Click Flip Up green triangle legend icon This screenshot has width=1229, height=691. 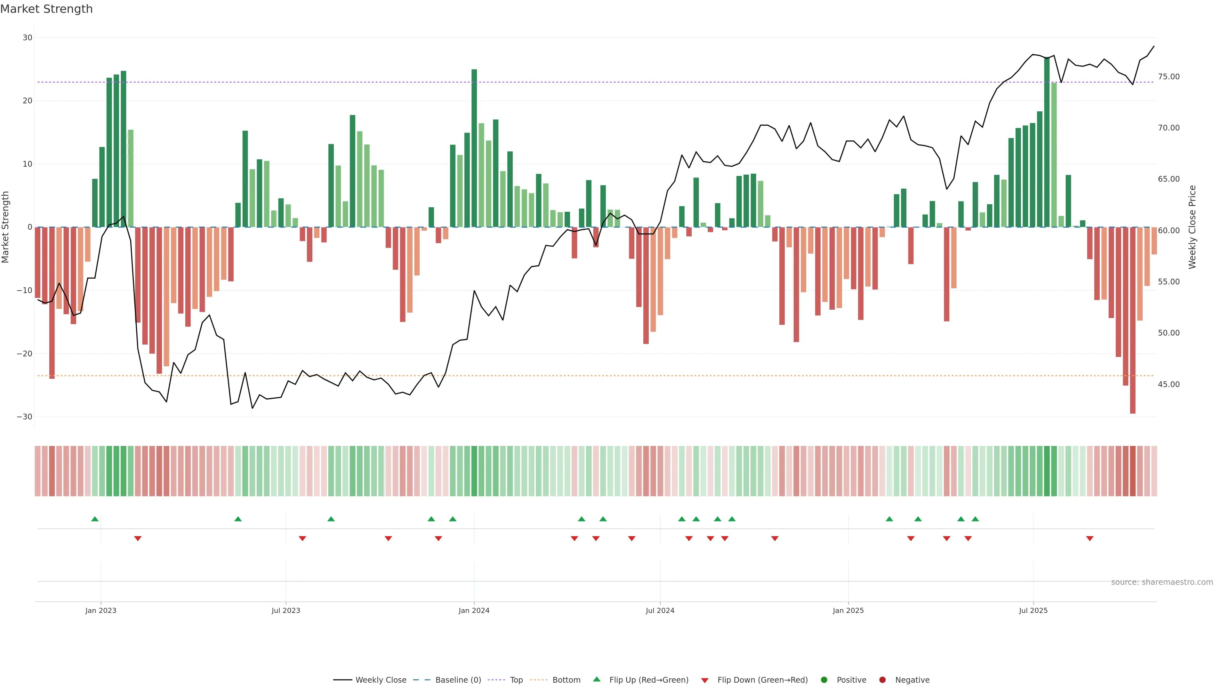point(596,679)
